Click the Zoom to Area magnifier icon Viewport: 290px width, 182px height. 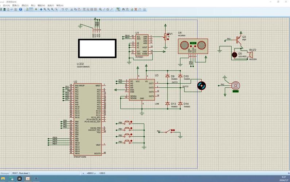(56, 9)
